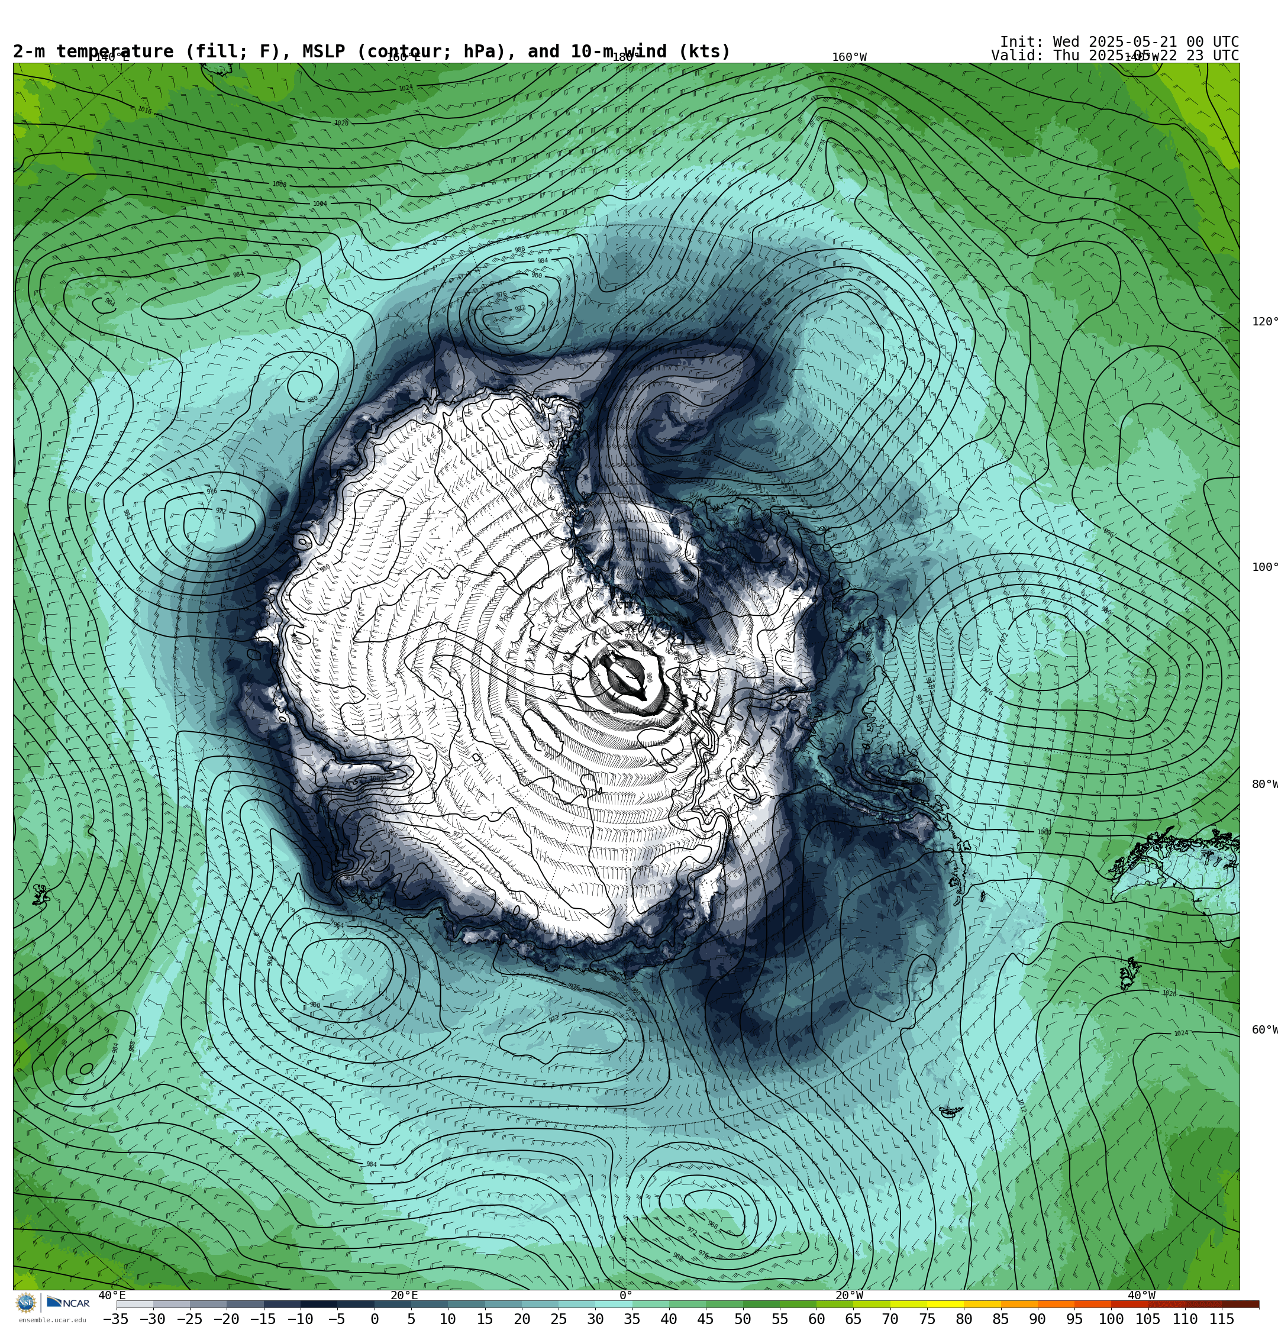Click the '50' colorbar tick label
The height and width of the screenshot is (1327, 1278).
[x=743, y=1319]
